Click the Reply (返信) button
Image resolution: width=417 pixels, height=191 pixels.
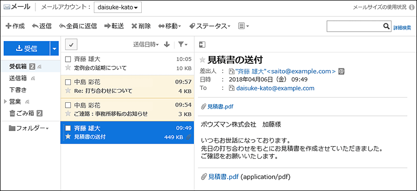point(42,26)
